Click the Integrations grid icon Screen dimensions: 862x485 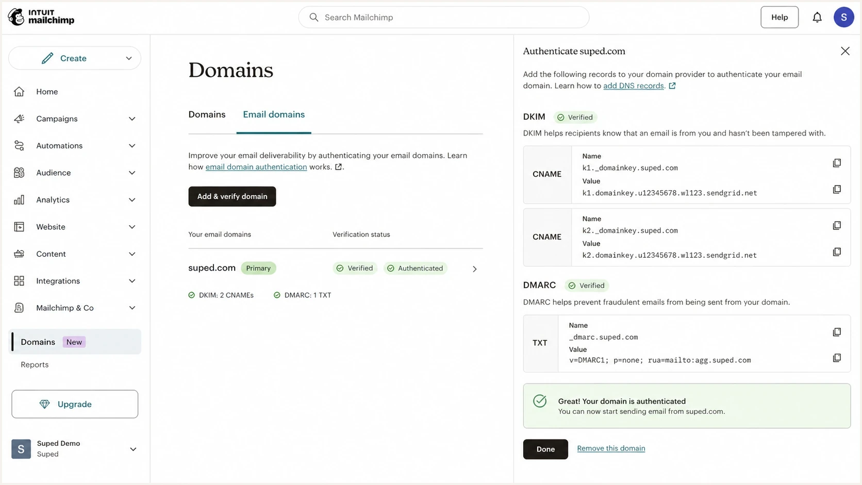(19, 281)
